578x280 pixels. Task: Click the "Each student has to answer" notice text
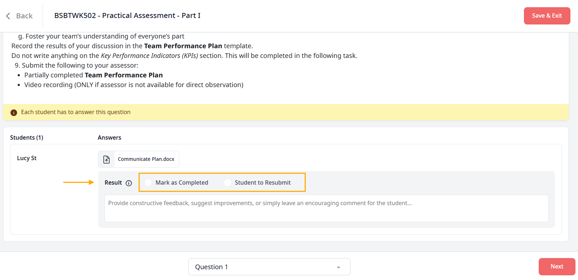pos(76,112)
